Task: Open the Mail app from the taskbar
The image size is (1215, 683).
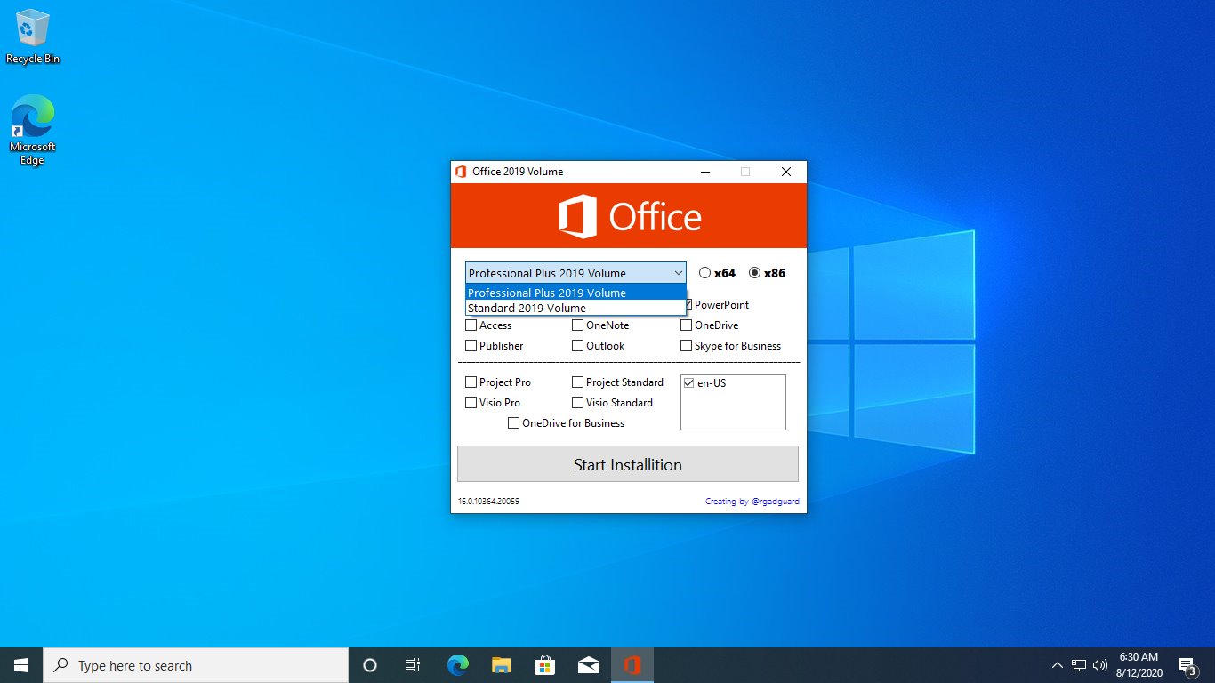Action: coord(588,664)
